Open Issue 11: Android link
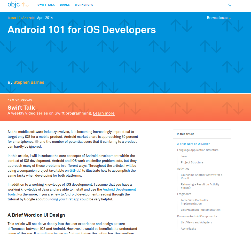 click(x=21, y=18)
